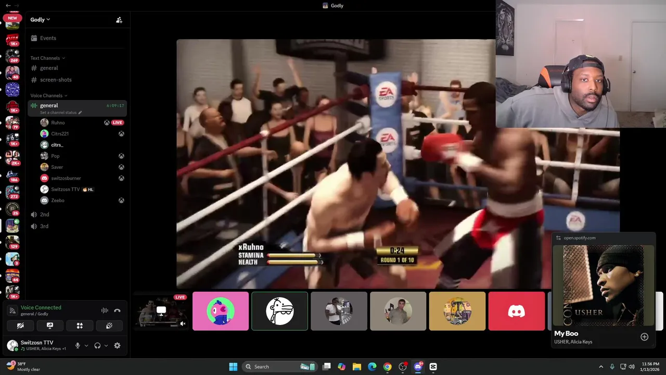Open the weather widget showing 38°F
666x375 pixels.
coord(24,367)
